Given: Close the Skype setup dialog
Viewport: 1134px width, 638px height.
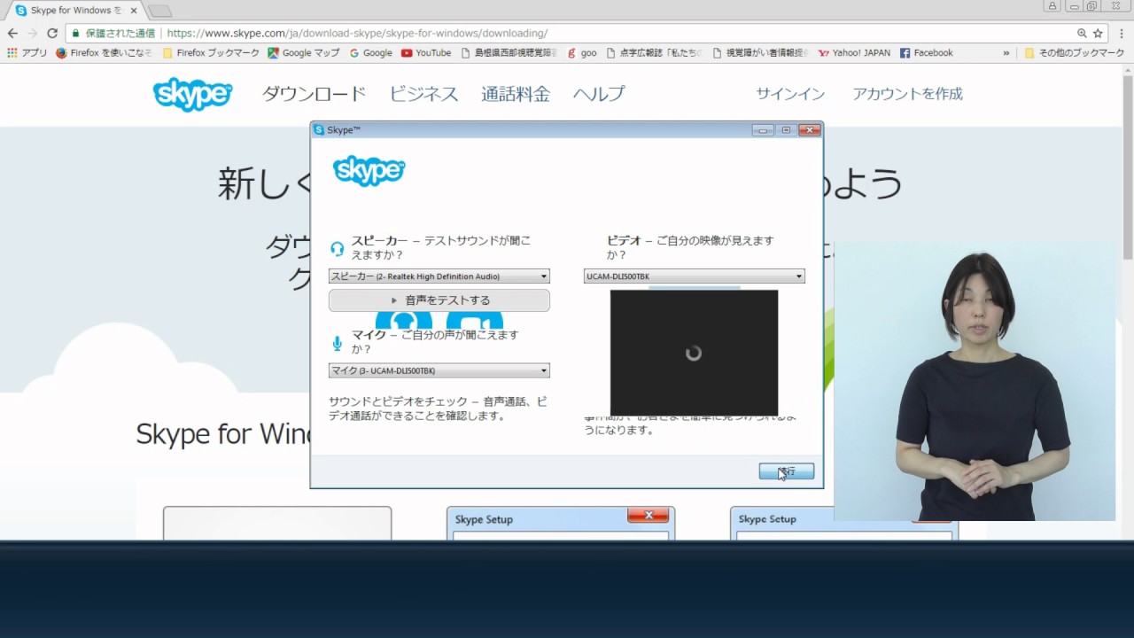Looking at the screenshot, I should click(x=810, y=130).
